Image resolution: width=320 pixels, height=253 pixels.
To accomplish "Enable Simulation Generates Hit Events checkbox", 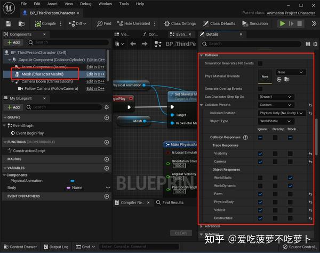I will coord(260,63).
